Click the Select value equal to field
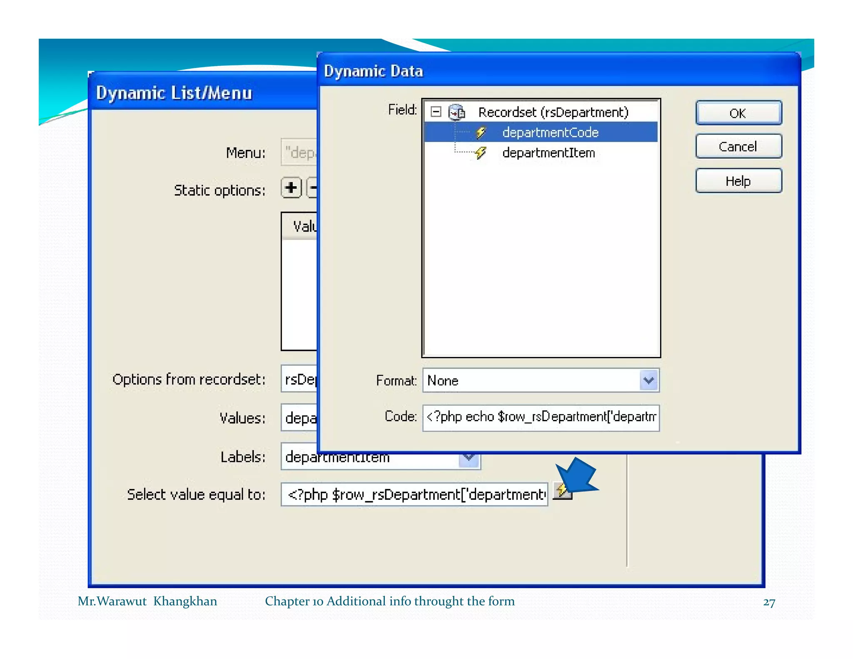This screenshot has width=853, height=659. [414, 494]
